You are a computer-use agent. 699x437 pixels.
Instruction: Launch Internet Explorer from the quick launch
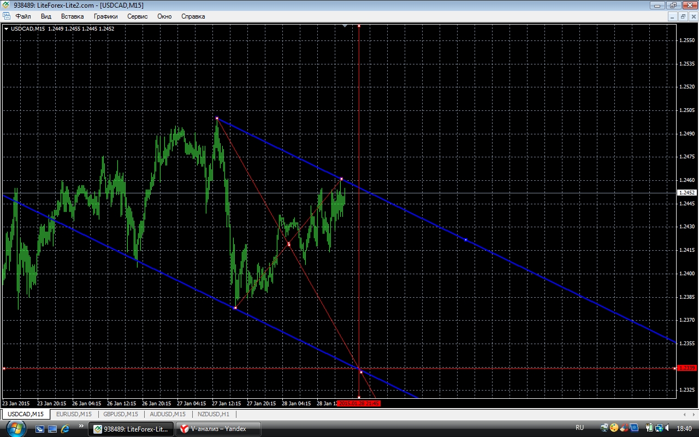pos(65,429)
